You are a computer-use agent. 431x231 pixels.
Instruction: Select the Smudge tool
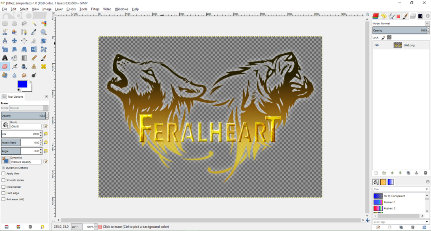click(x=24, y=75)
